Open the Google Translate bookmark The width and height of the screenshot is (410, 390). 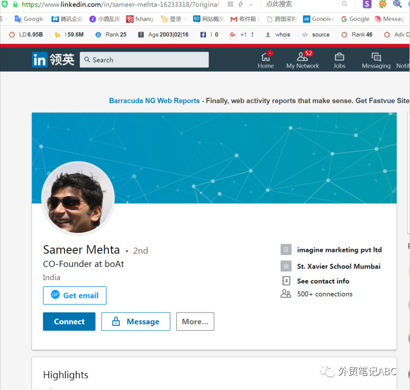tap(29, 19)
